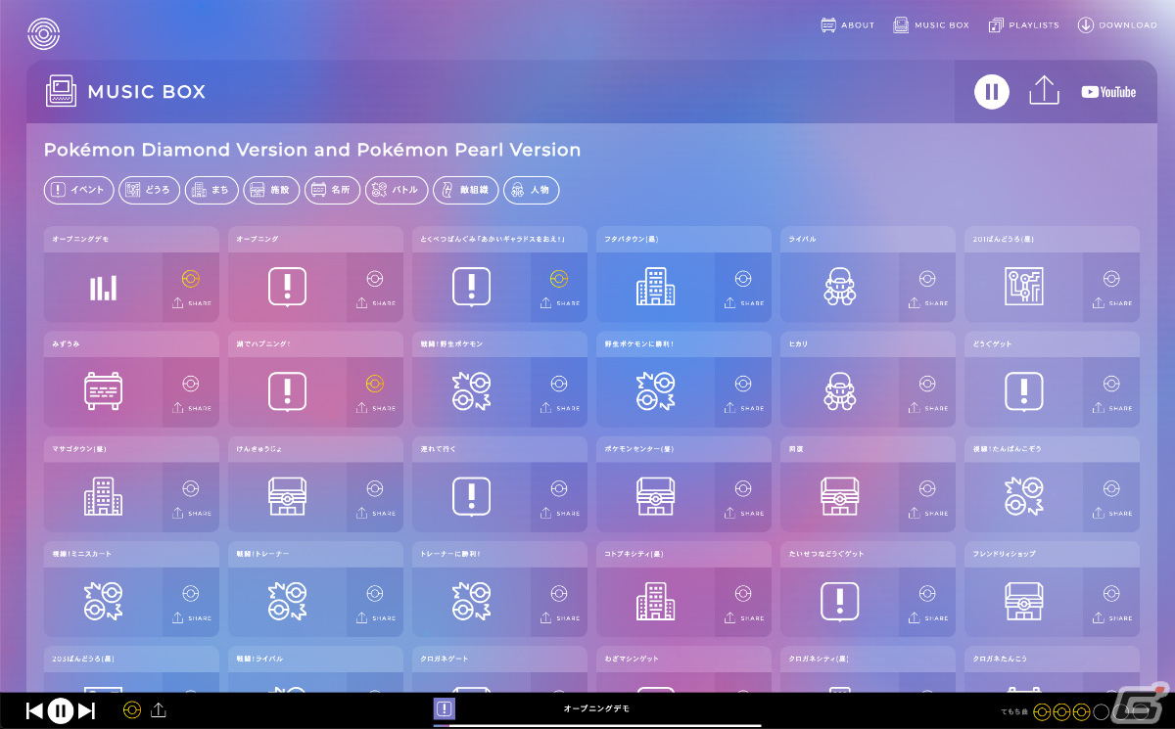Image resolution: width=1175 pixels, height=729 pixels.
Task: Play the ヒカリ character icon
Action: click(x=839, y=392)
